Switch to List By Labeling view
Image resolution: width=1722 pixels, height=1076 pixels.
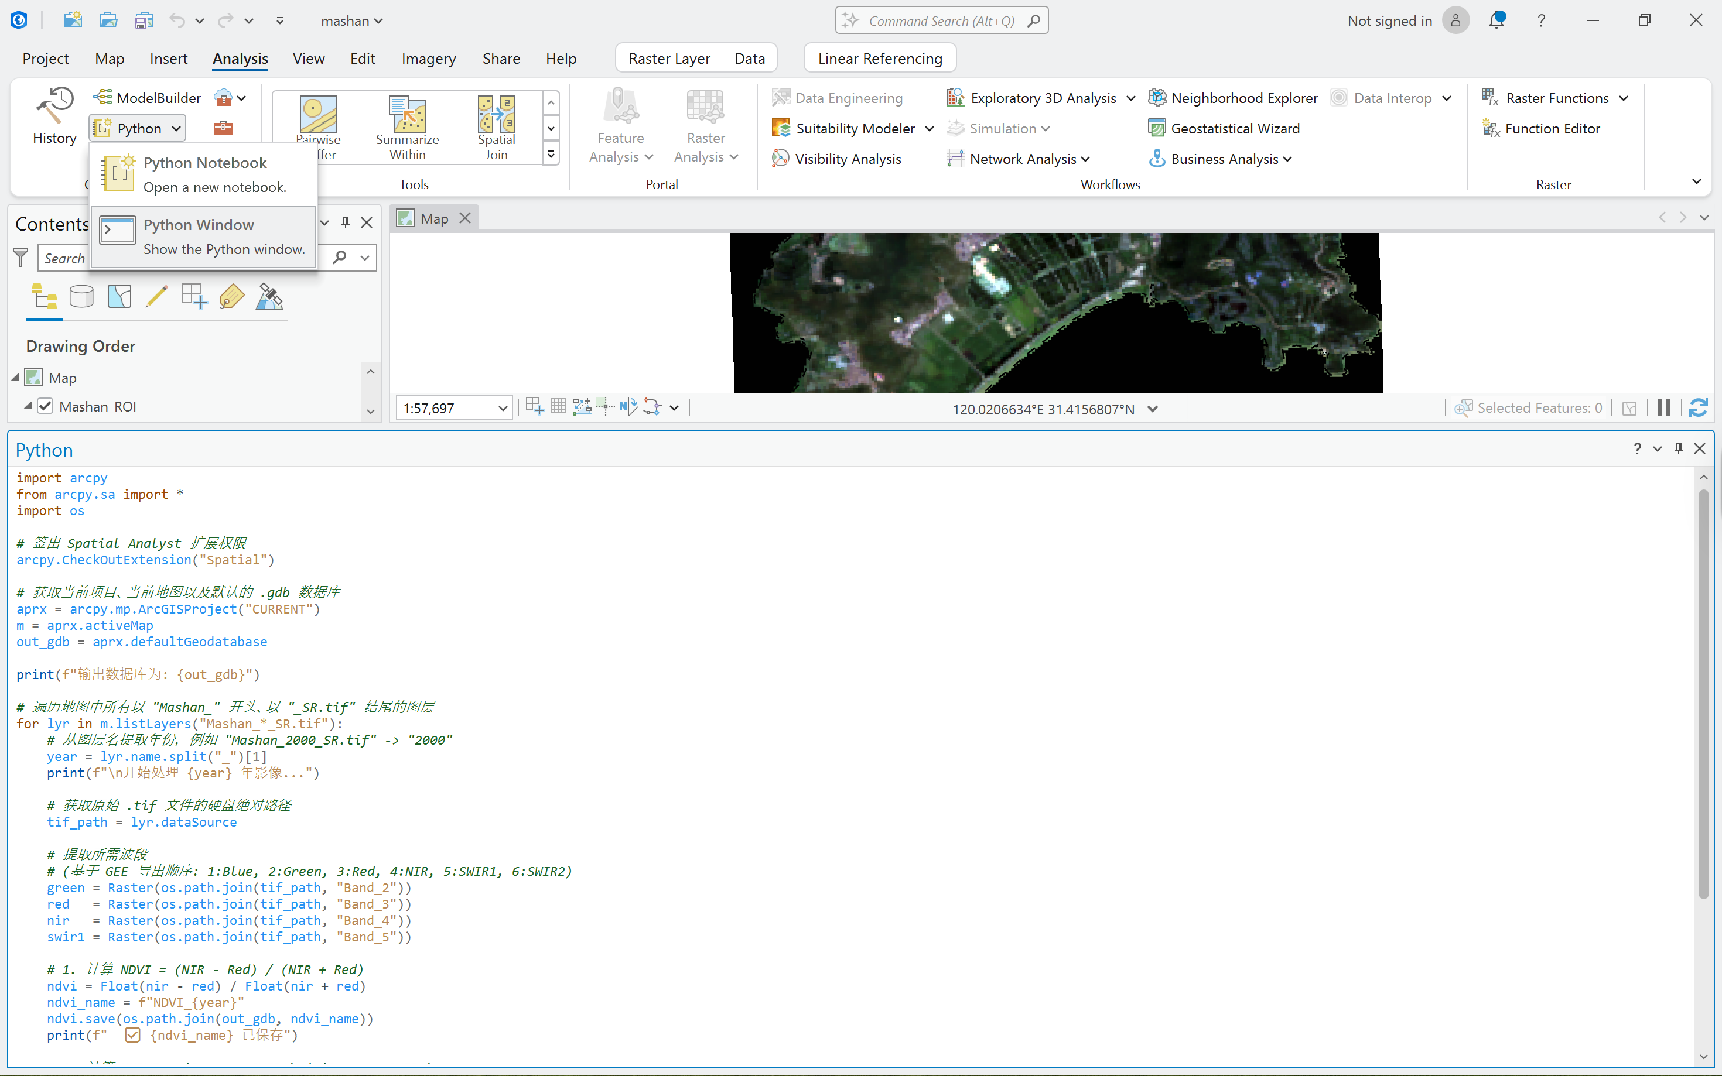[232, 296]
